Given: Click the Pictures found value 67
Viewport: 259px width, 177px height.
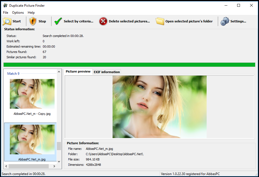Looking at the screenshot, I should [x=45, y=52].
